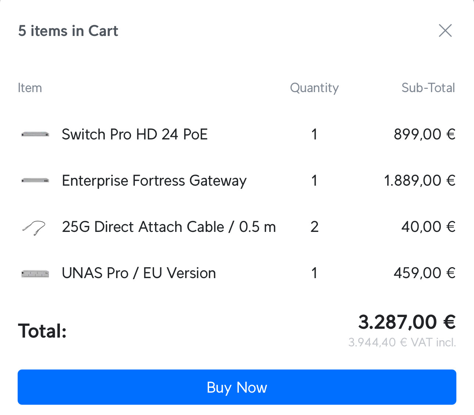Click the 3.287,00 € total amount
The width and height of the screenshot is (474, 415).
407,322
